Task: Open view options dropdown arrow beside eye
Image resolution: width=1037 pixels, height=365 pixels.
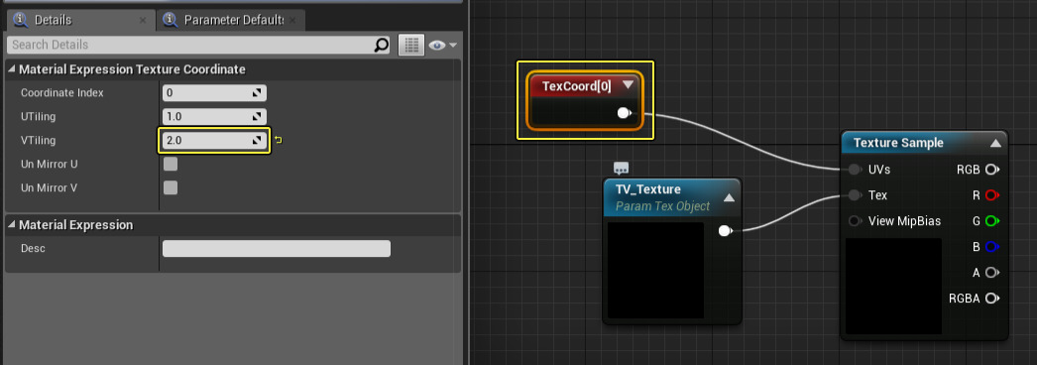Action: [x=453, y=45]
